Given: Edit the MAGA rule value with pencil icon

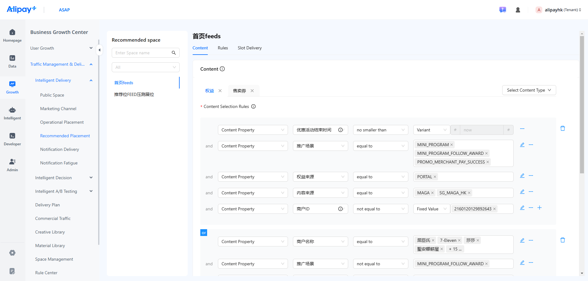Looking at the screenshot, I should 522,192.
